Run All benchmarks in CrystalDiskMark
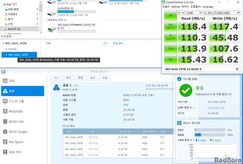 point(171,15)
